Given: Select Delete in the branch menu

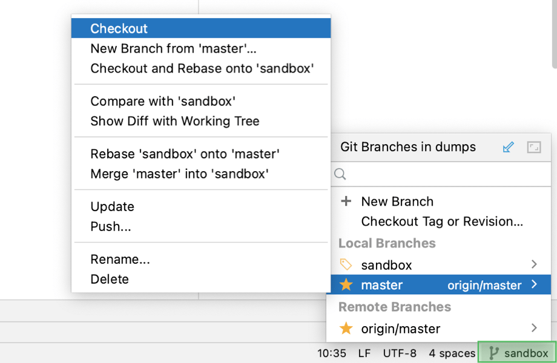Looking at the screenshot, I should click(x=201, y=279).
